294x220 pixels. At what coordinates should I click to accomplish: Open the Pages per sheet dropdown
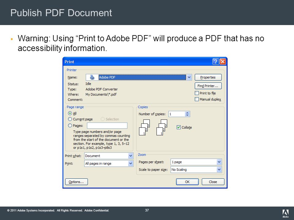click(x=219, y=162)
